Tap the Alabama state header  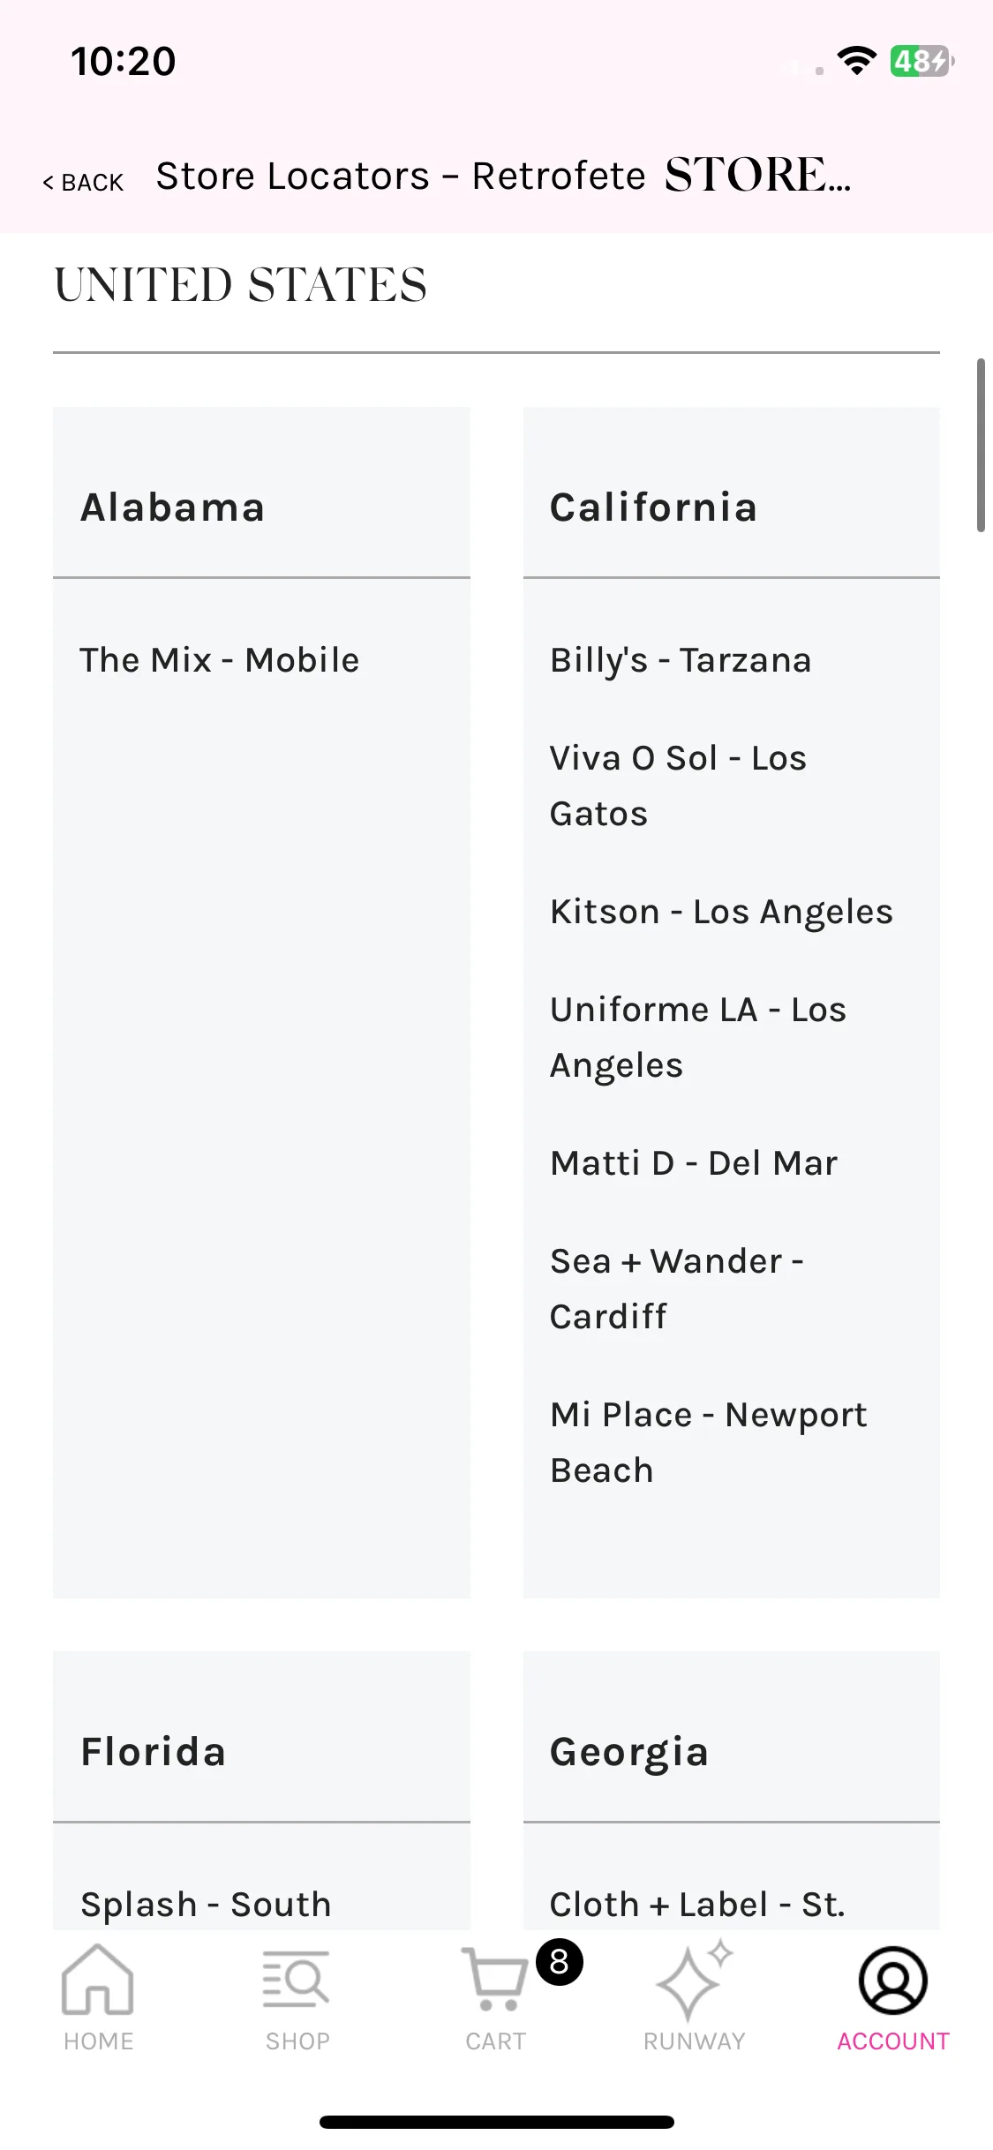[x=173, y=507]
